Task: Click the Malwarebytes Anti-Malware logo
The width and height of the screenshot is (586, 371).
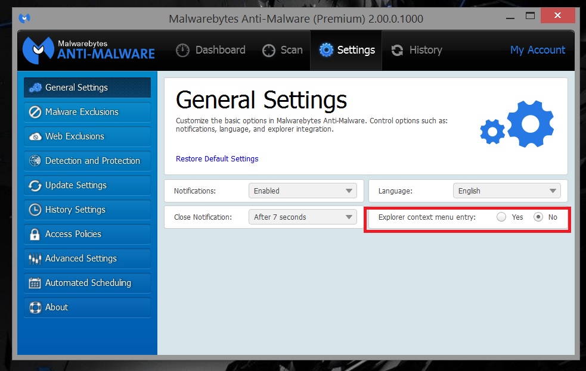Action: tap(89, 50)
